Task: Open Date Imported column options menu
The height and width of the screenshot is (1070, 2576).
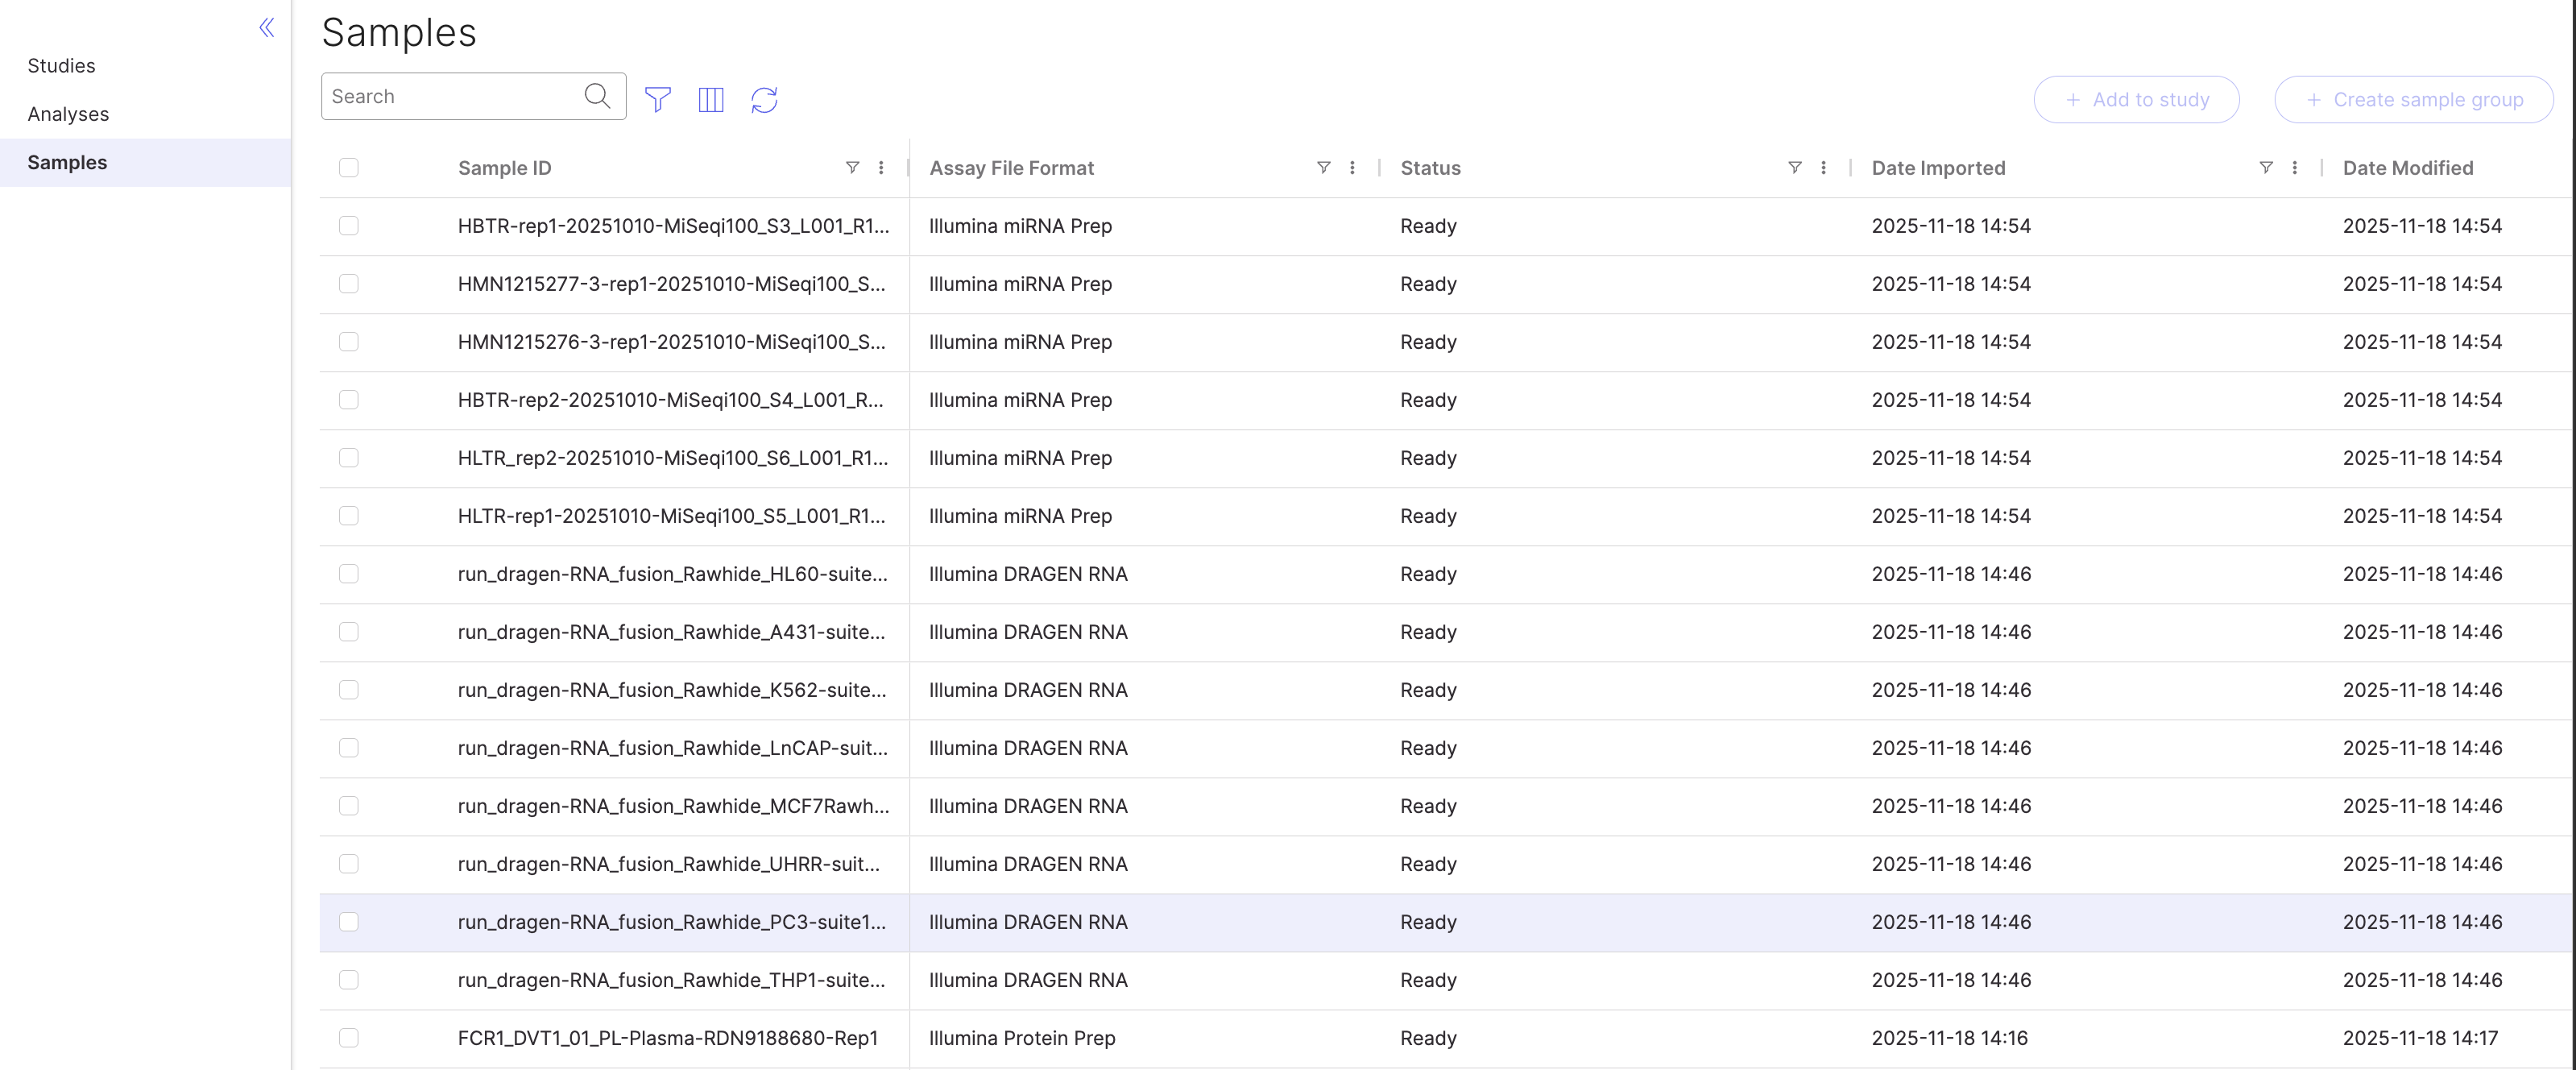Action: click(x=2294, y=167)
